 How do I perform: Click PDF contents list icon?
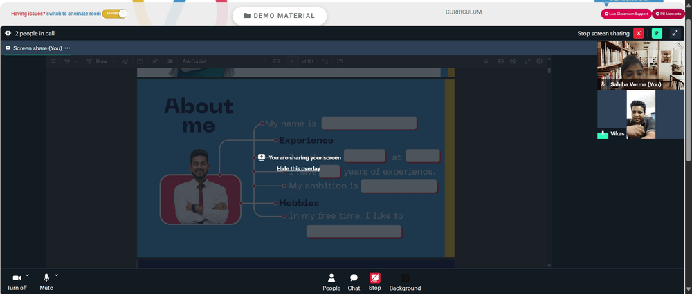tap(53, 61)
